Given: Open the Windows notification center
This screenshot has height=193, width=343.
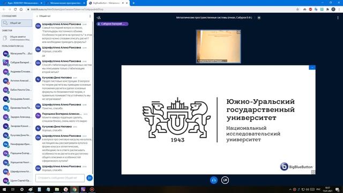Looking at the screenshot, I should 337,189.
